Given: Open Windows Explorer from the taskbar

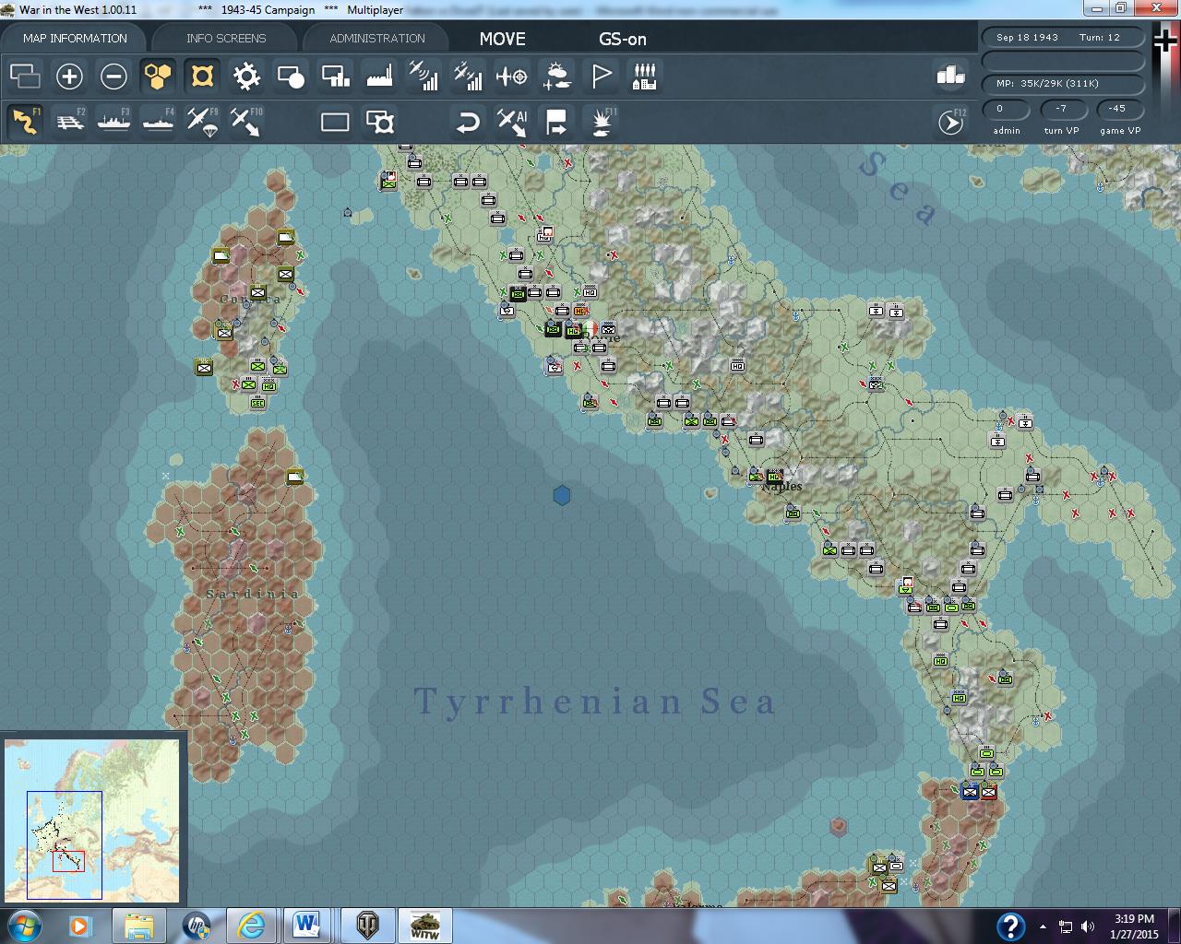Looking at the screenshot, I should pyautogui.click(x=139, y=926).
